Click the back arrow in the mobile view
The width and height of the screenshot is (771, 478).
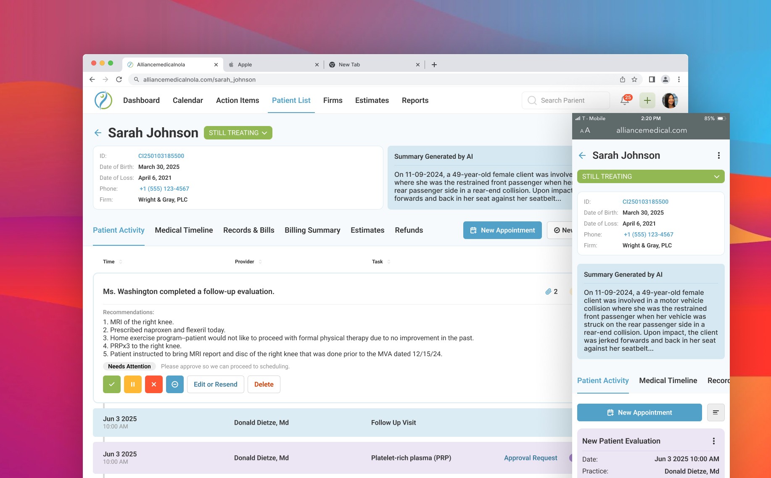582,155
